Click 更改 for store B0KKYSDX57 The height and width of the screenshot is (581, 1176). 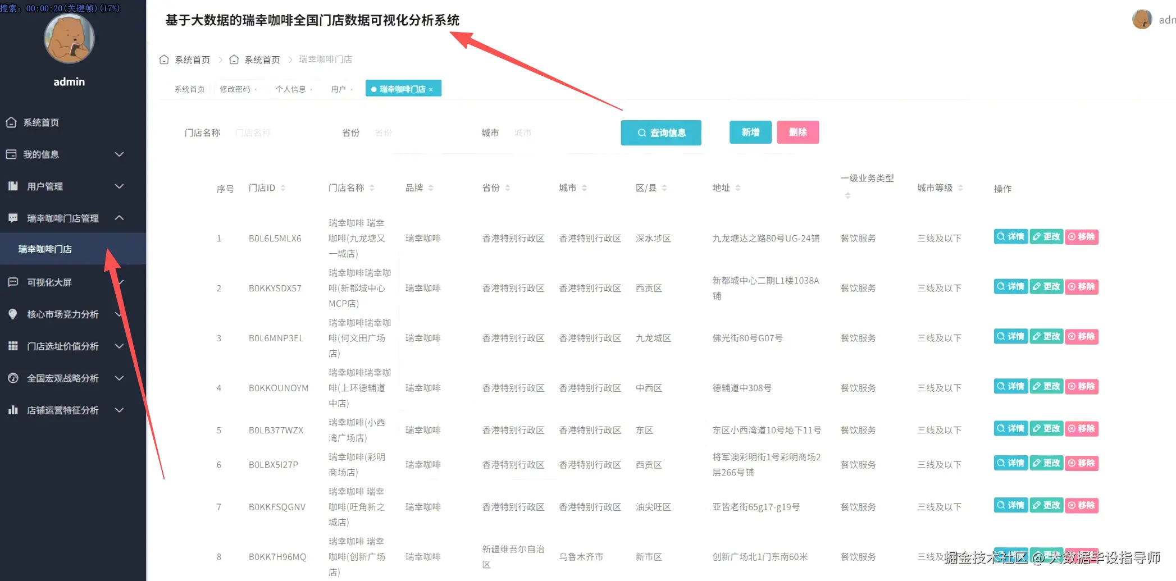click(x=1046, y=287)
